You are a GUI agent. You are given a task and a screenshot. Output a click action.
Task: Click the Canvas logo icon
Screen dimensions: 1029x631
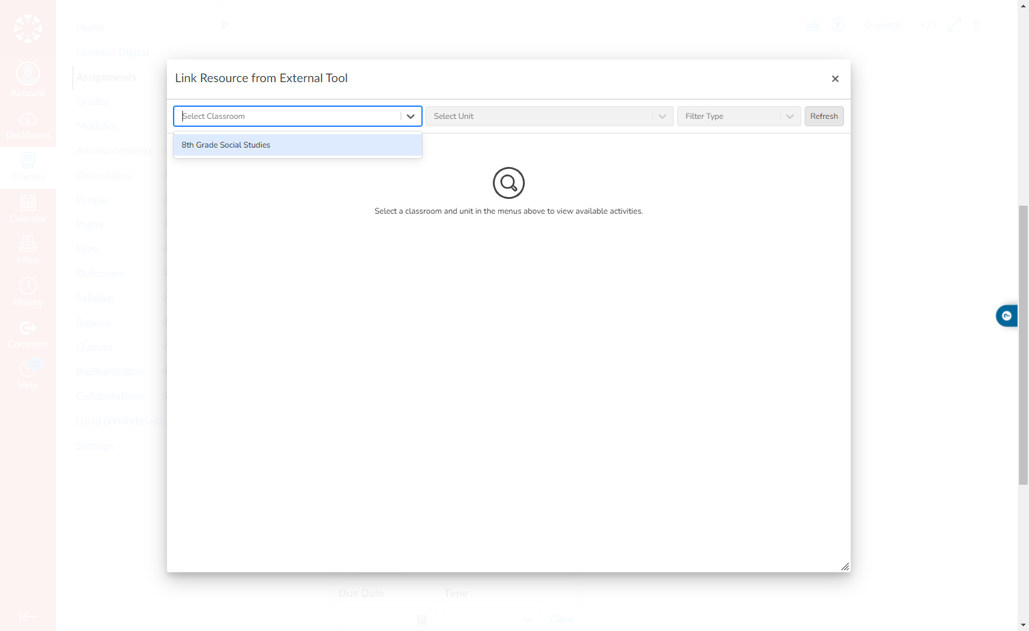(28, 29)
